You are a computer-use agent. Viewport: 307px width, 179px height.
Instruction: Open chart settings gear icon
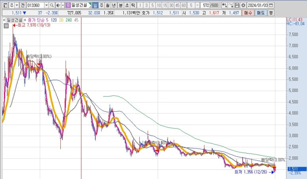click(243, 5)
